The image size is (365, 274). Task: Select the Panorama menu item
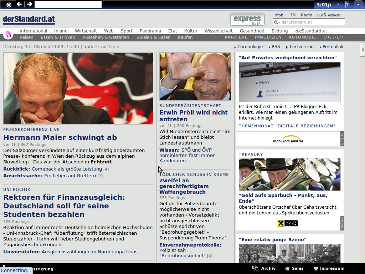click(x=150, y=31)
